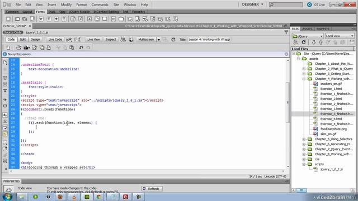
Task: Click the Paste icon in standard toolbar
Action: (x=72, y=47)
